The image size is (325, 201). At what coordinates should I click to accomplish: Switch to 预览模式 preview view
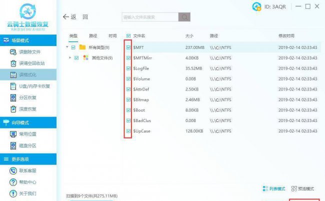[302, 188]
